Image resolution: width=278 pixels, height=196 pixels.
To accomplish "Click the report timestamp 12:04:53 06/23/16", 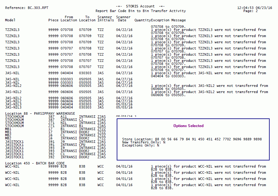I will 254,8.
